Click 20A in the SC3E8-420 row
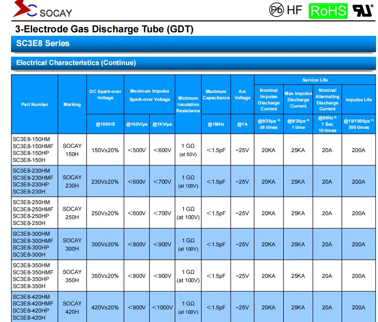This screenshot has width=378, height=322. pyautogui.click(x=327, y=307)
